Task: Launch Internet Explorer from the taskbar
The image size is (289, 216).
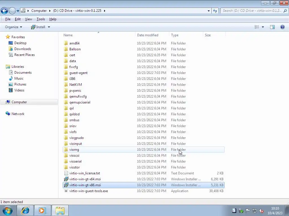Action: point(25,210)
